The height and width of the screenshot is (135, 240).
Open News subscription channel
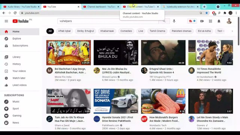click(x=19, y=123)
